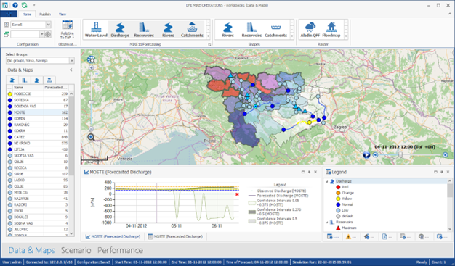Open the Performance section
The height and width of the screenshot is (266, 455).
pyautogui.click(x=120, y=250)
